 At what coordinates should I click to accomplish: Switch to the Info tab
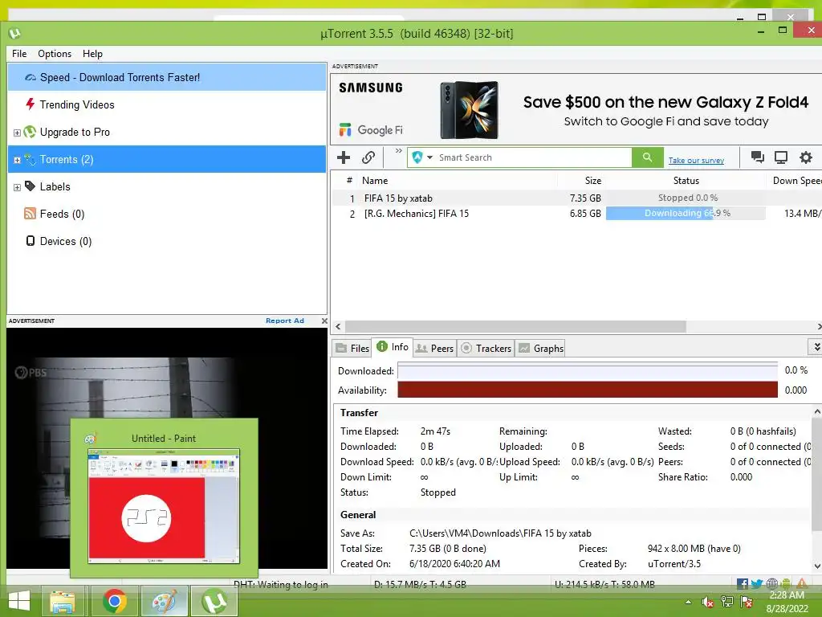392,347
